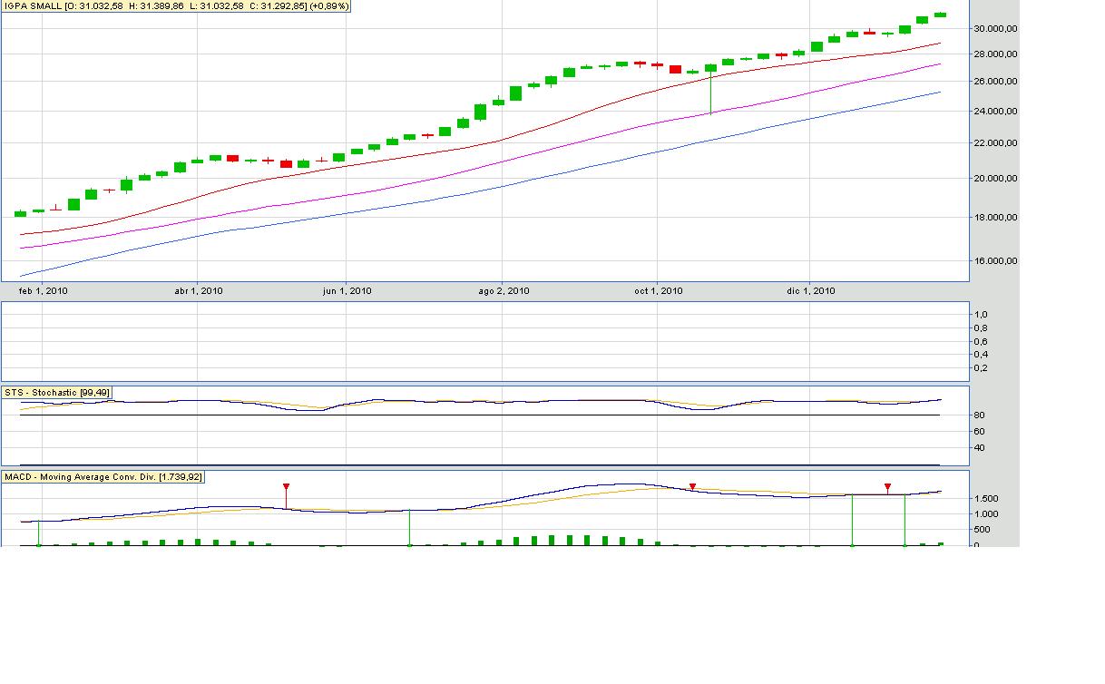The width and height of the screenshot is (1105, 684).
Task: Select the rightmost red arrow marker in MACD
Action: coord(887,487)
